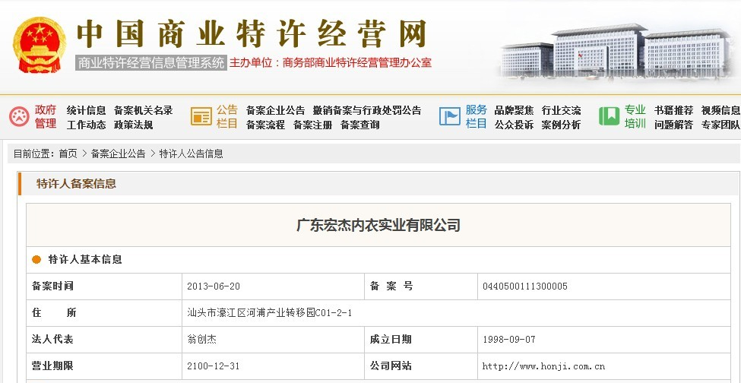Click founding date 1998-09-07

coord(508,339)
